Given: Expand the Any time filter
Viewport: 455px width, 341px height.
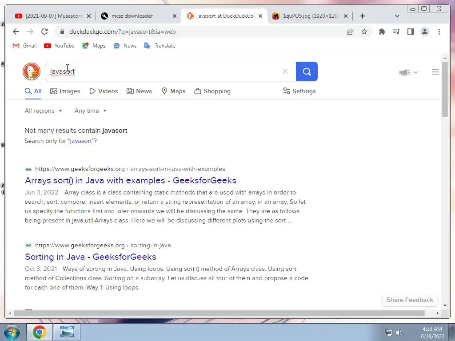Looking at the screenshot, I should click(x=90, y=111).
